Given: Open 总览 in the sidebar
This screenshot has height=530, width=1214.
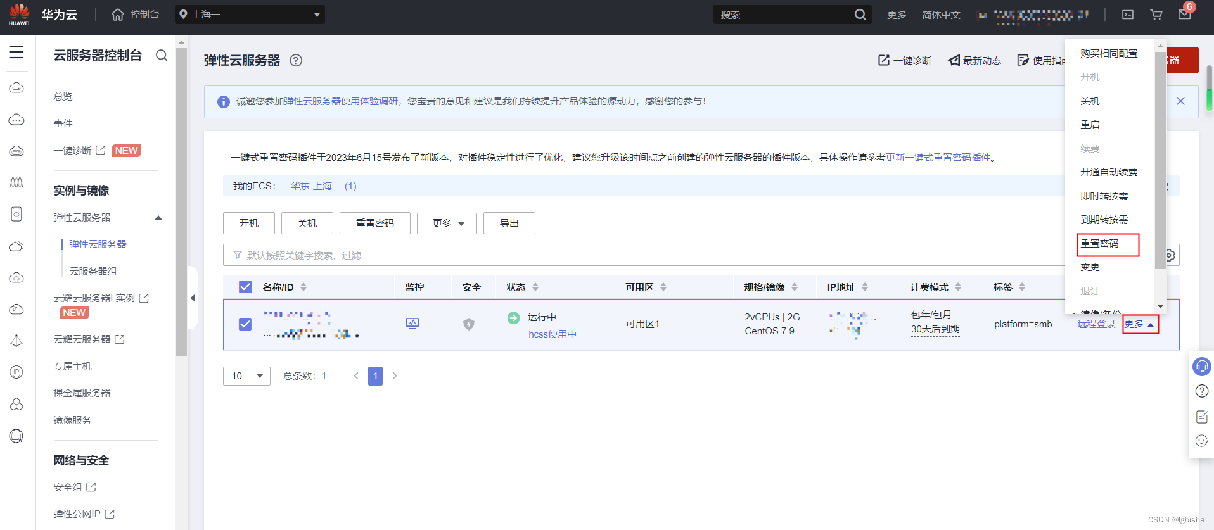Looking at the screenshot, I should [x=63, y=96].
